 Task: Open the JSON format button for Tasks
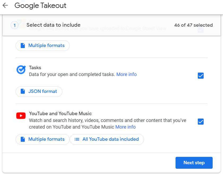[x=39, y=91]
